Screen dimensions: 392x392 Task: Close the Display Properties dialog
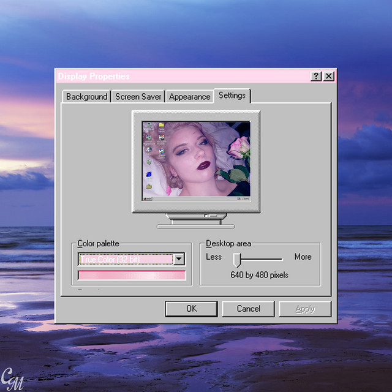329,76
